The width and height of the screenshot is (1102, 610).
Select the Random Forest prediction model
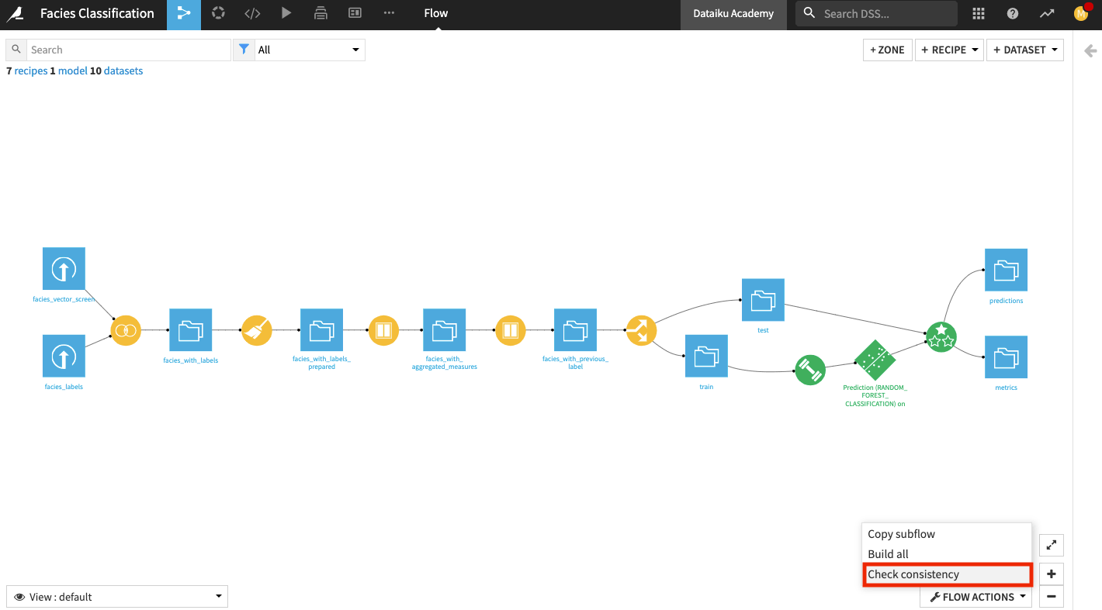tap(875, 359)
